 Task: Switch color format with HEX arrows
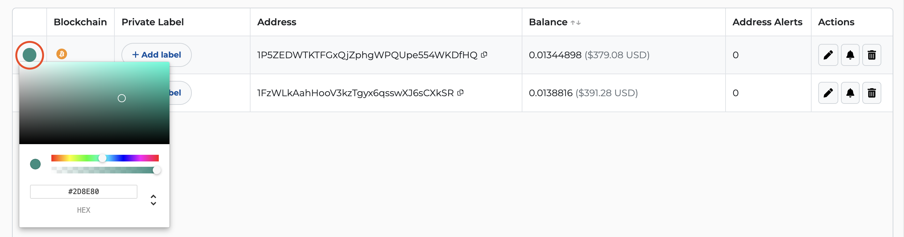click(153, 200)
